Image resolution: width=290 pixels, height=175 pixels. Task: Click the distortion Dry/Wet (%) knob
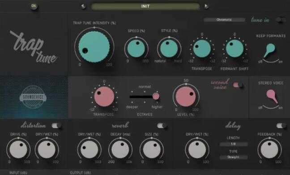[x=47, y=150]
